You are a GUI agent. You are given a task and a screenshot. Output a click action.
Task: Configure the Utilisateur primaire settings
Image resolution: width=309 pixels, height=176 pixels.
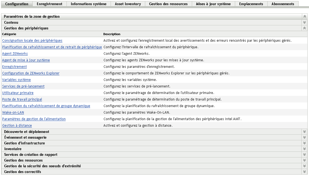[x=17, y=93]
